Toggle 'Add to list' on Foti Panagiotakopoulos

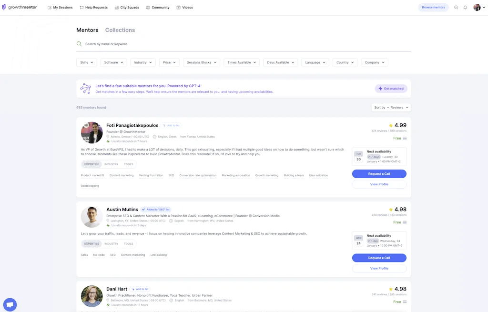coord(171,125)
